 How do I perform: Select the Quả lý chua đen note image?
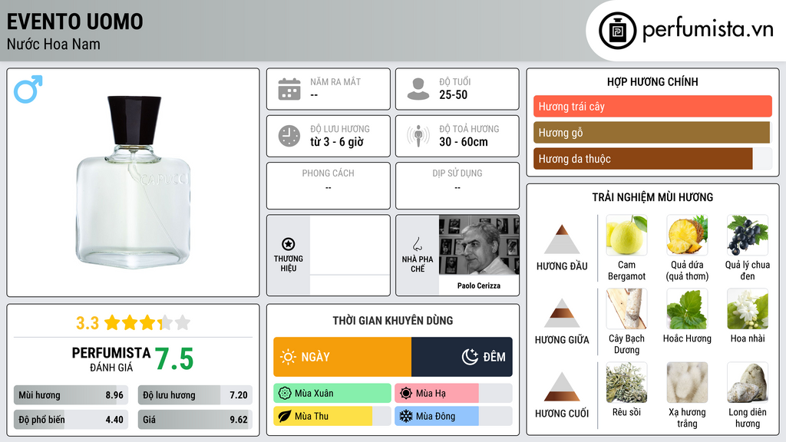tap(748, 235)
